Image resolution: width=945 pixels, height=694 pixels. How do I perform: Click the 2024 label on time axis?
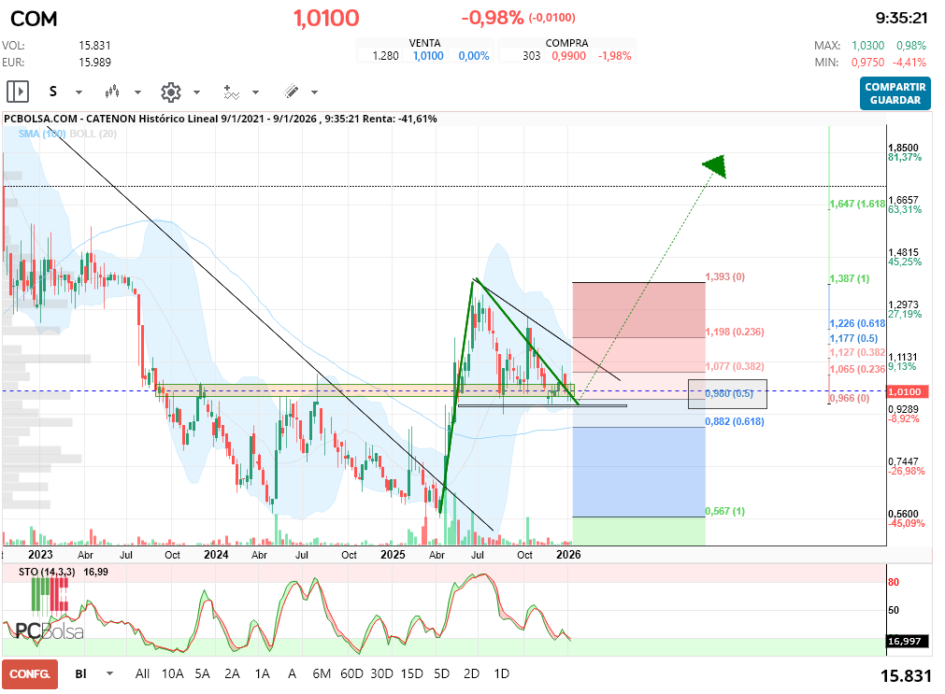tap(216, 555)
